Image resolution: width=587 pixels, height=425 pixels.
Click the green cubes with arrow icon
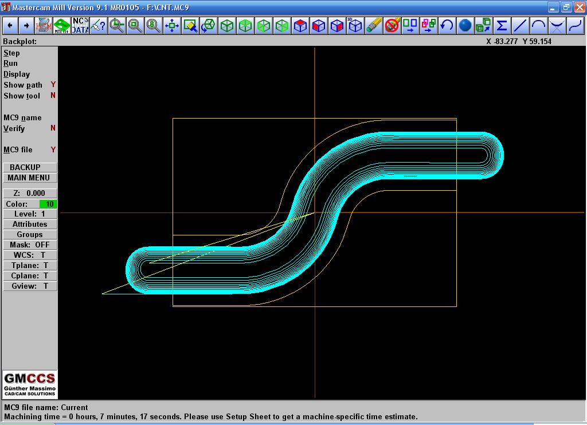click(484, 25)
